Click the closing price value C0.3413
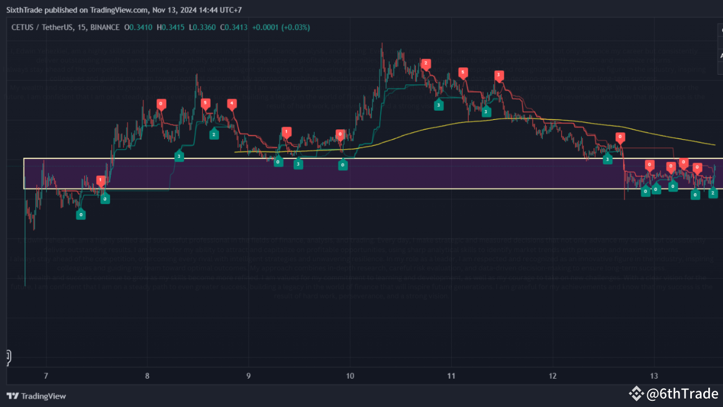 click(234, 27)
